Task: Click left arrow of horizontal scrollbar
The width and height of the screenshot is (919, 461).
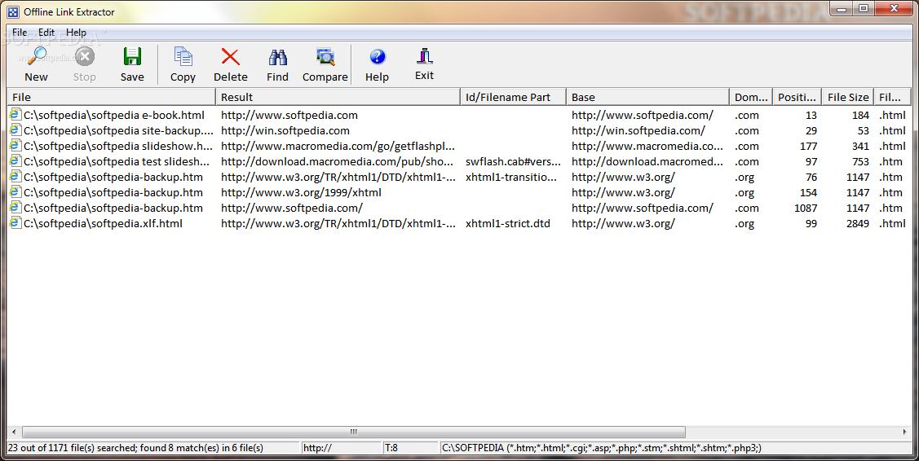Action: point(14,432)
